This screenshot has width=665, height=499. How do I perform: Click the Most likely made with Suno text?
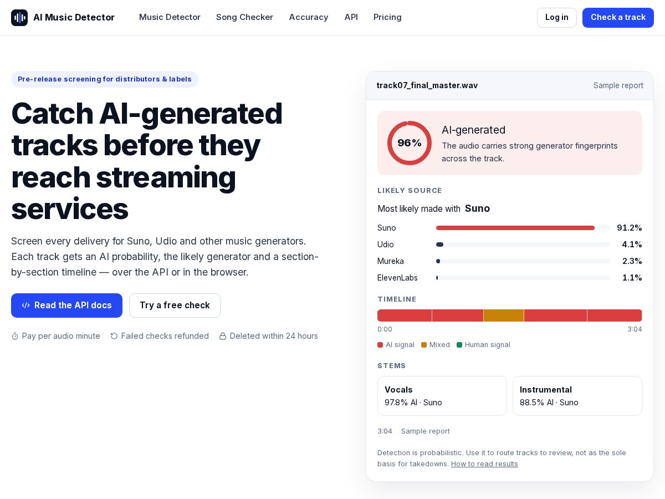click(434, 208)
